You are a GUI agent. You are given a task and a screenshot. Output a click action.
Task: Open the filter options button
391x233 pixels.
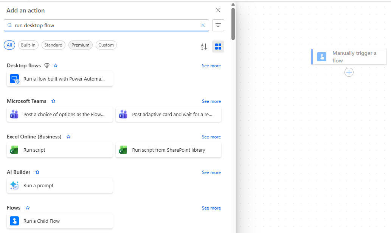(218, 25)
